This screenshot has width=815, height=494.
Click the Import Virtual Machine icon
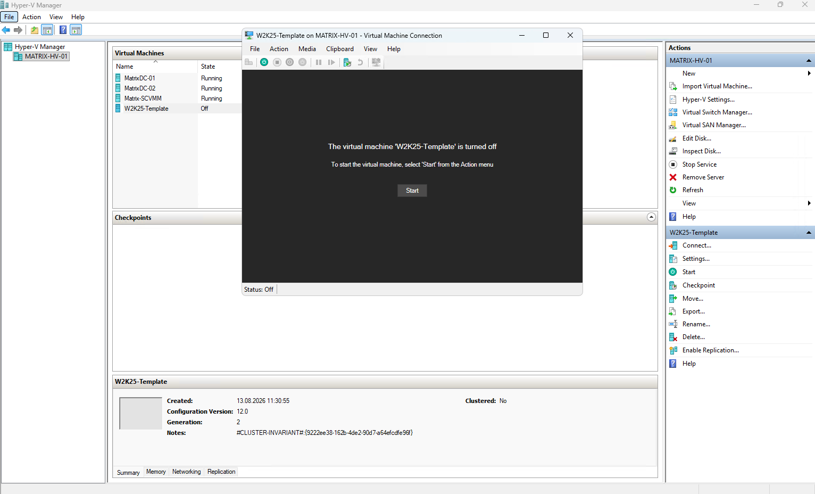pos(673,86)
